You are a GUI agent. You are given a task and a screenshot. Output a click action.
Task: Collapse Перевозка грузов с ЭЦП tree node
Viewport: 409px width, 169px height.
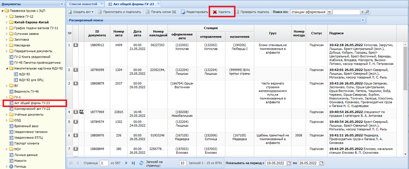click(3, 11)
